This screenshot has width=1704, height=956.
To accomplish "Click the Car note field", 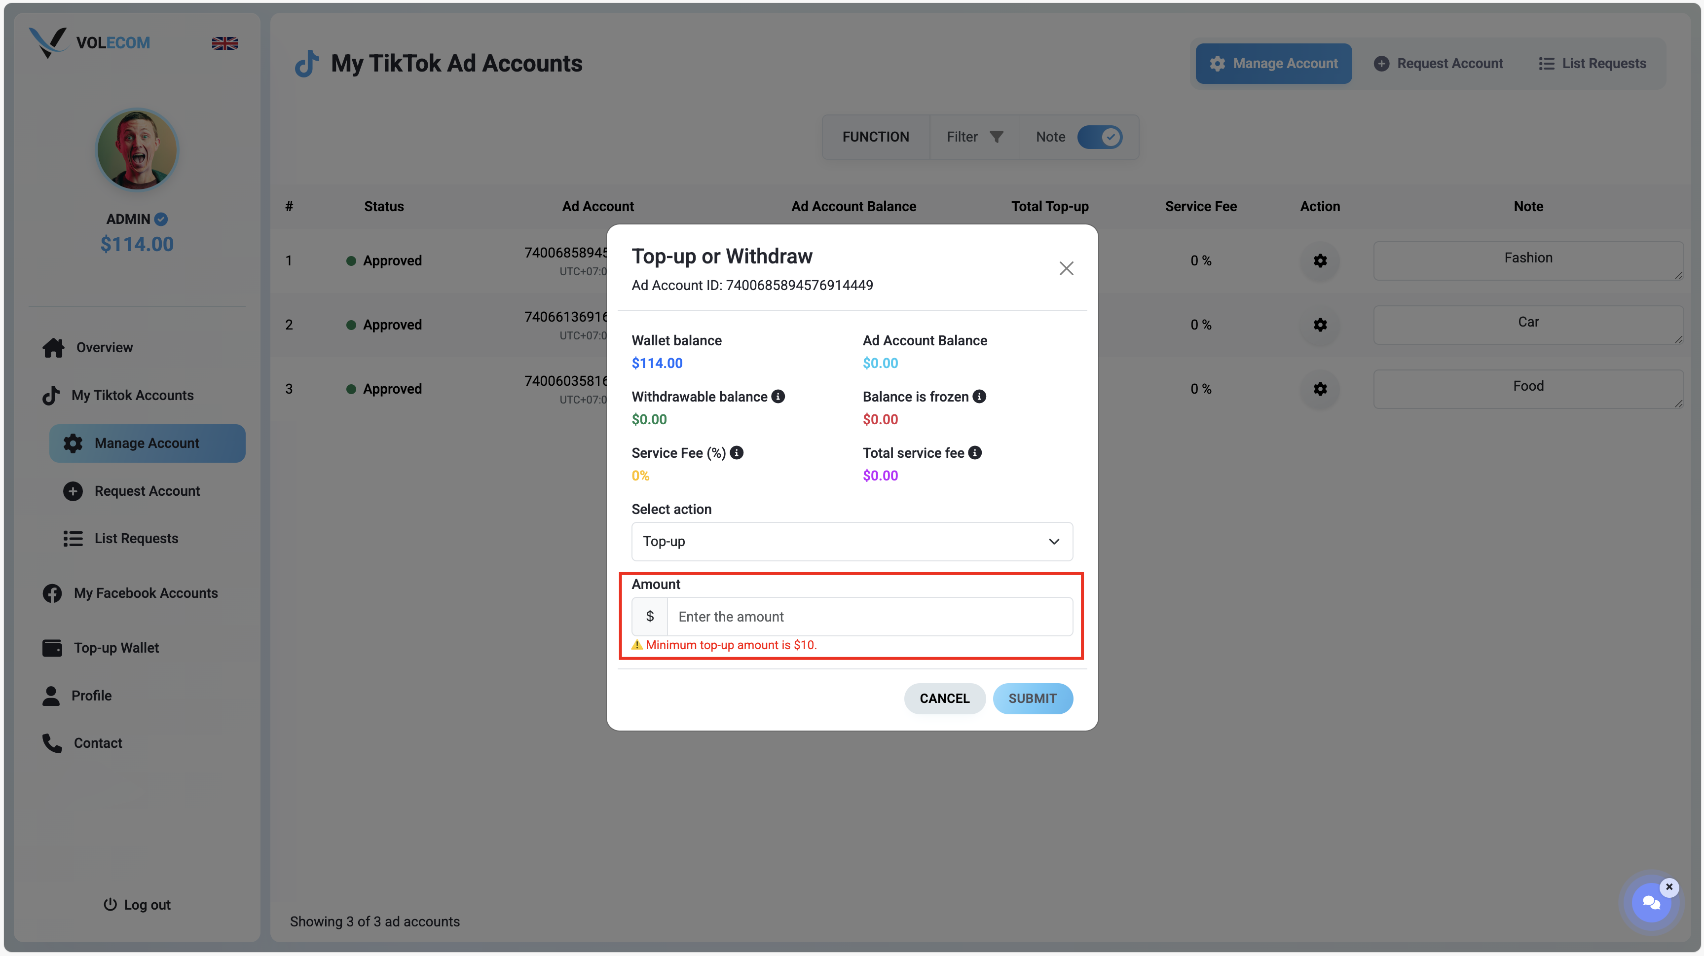I will click(1528, 325).
